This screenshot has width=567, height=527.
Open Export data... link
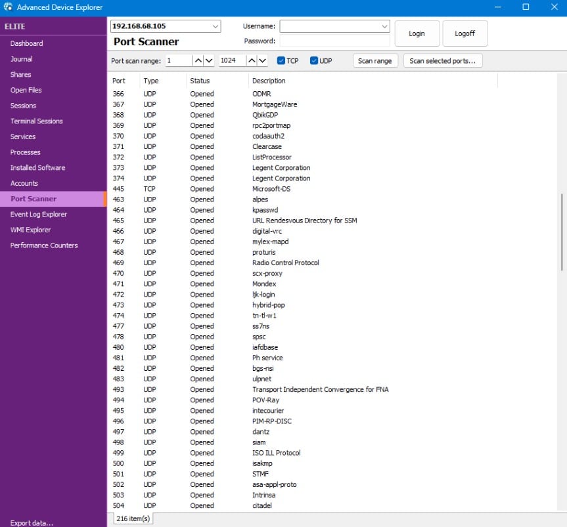[x=32, y=522]
